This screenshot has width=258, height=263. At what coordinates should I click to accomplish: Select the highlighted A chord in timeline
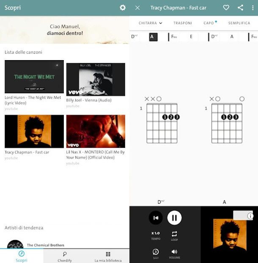coord(153,37)
